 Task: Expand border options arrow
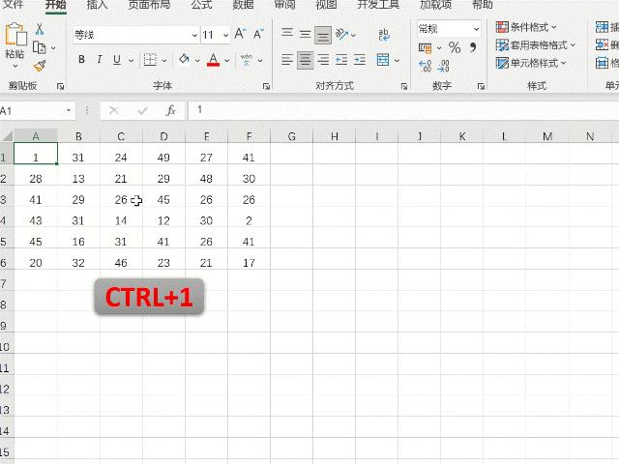[x=164, y=61]
